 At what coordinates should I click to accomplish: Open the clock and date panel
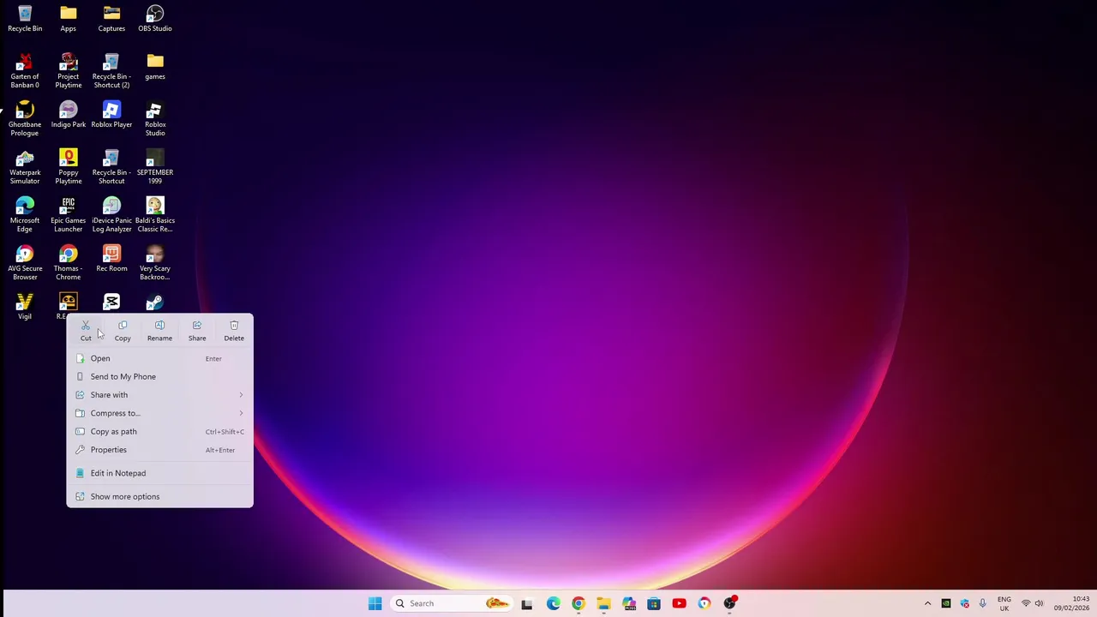(1072, 603)
